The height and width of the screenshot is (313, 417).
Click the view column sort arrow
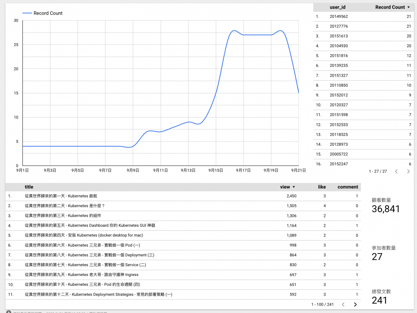(294, 187)
